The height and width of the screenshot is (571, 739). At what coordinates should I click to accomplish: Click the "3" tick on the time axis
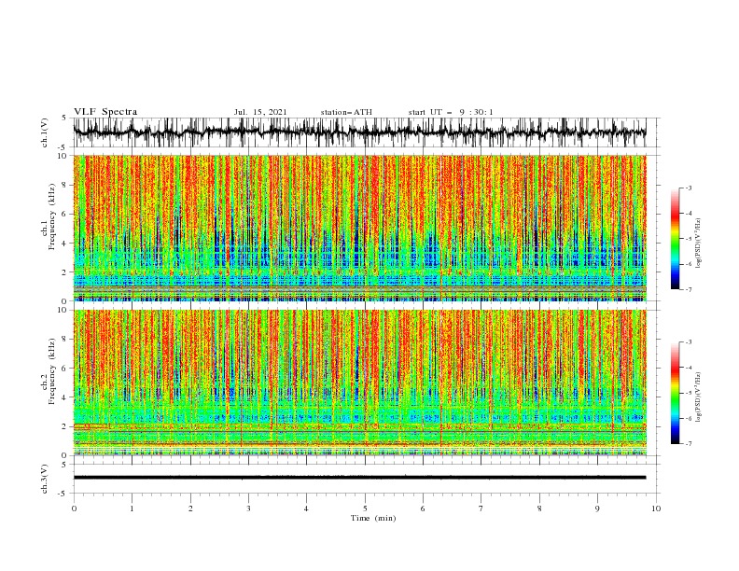pos(248,508)
